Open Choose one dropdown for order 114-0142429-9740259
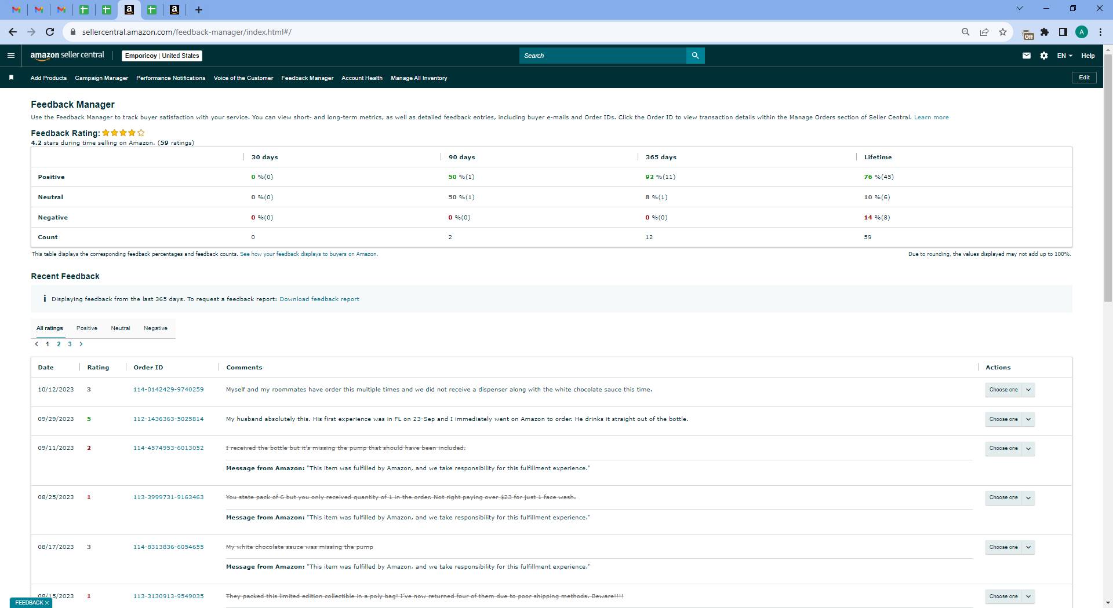 point(1010,390)
